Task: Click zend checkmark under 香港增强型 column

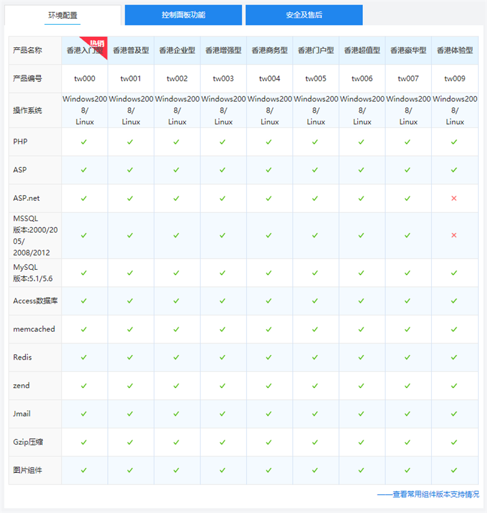Action: click(x=223, y=386)
